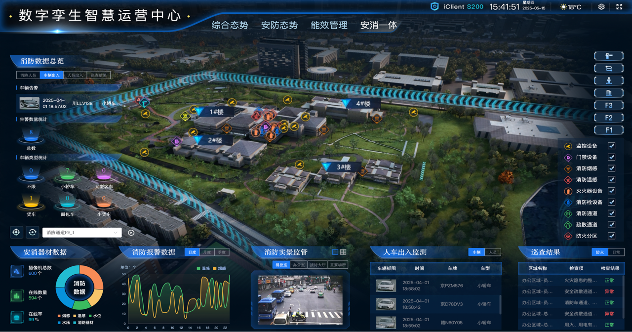The image size is (632, 332).
Task: Open the 能效管理 navigation tab
Action: [329, 25]
